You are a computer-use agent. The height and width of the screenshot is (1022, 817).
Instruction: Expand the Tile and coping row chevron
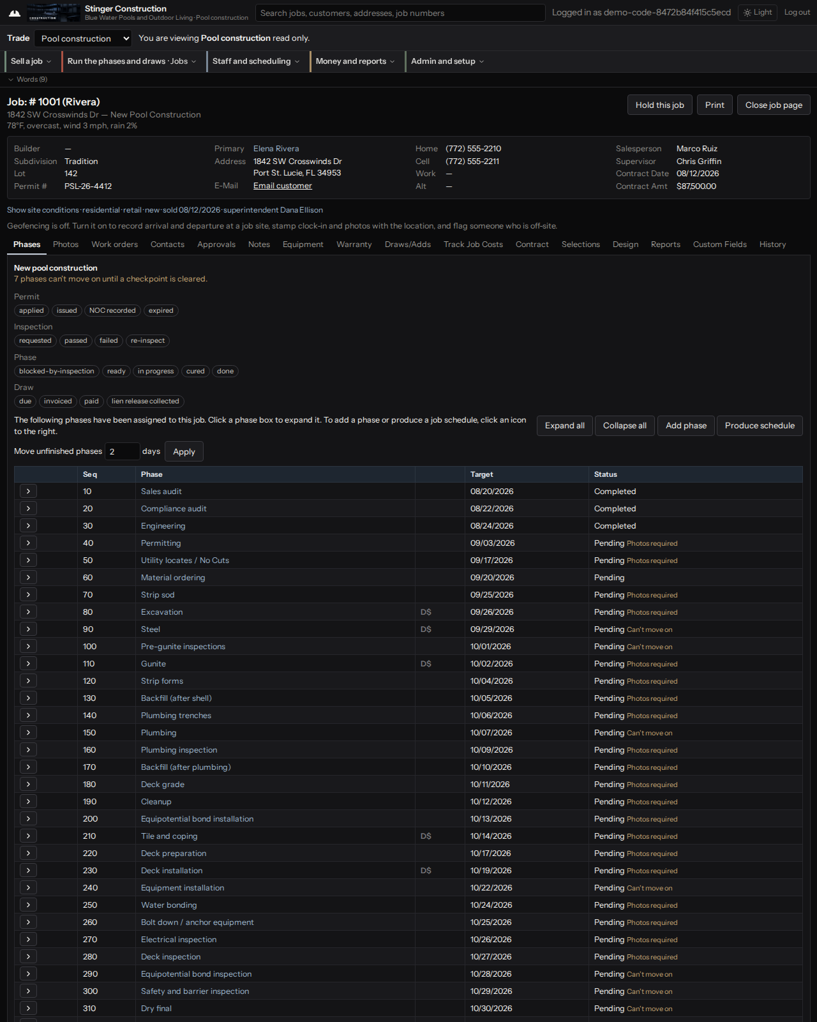click(x=28, y=836)
